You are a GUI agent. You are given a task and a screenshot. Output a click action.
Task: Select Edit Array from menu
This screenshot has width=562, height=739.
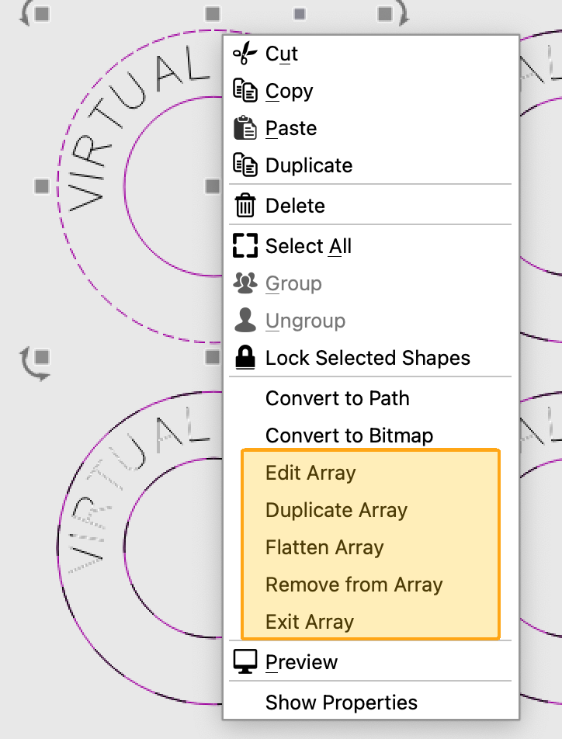pos(310,473)
